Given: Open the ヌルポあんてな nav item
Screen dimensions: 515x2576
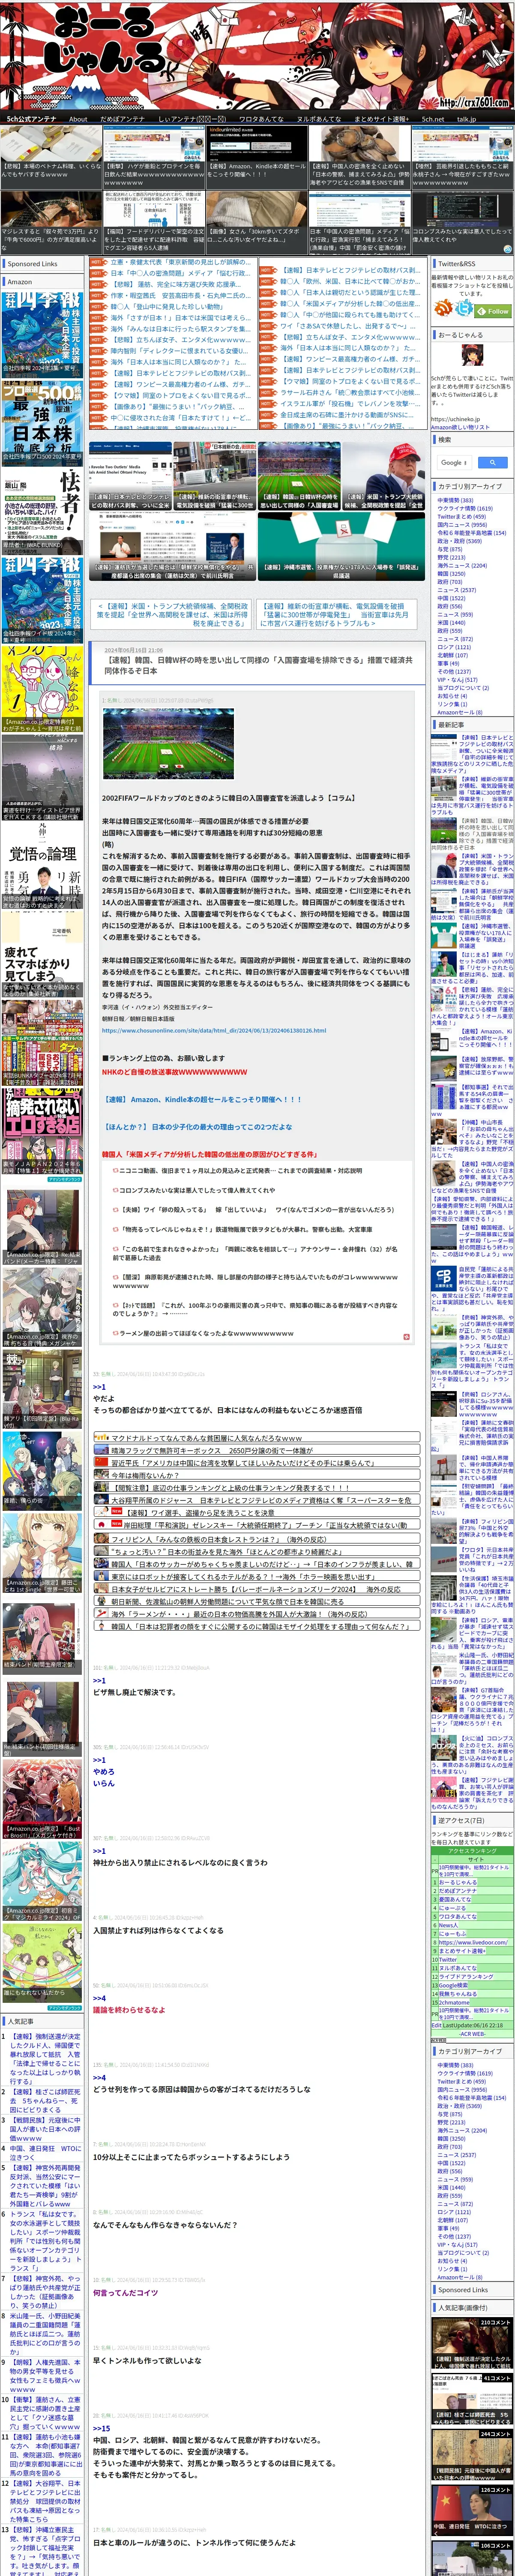Looking at the screenshot, I should (319, 119).
